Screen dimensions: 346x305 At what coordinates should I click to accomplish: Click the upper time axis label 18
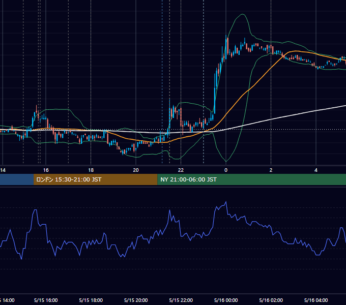(91, 170)
